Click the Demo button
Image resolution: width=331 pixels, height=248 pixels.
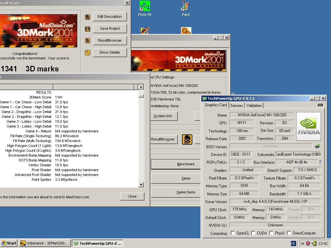(x=176, y=178)
